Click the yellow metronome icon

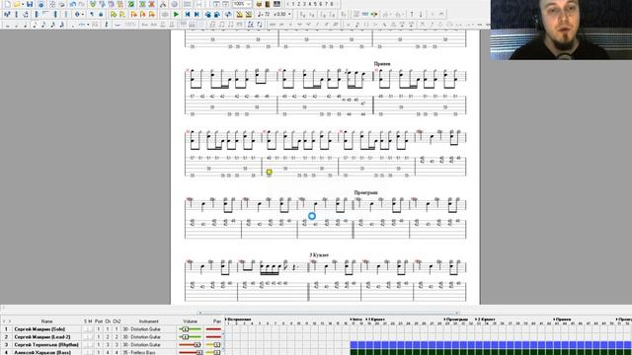[x=239, y=14]
